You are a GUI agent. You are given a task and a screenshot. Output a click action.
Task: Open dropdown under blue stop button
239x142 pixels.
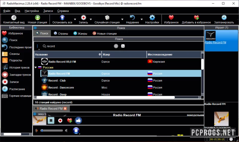tap(79, 134)
